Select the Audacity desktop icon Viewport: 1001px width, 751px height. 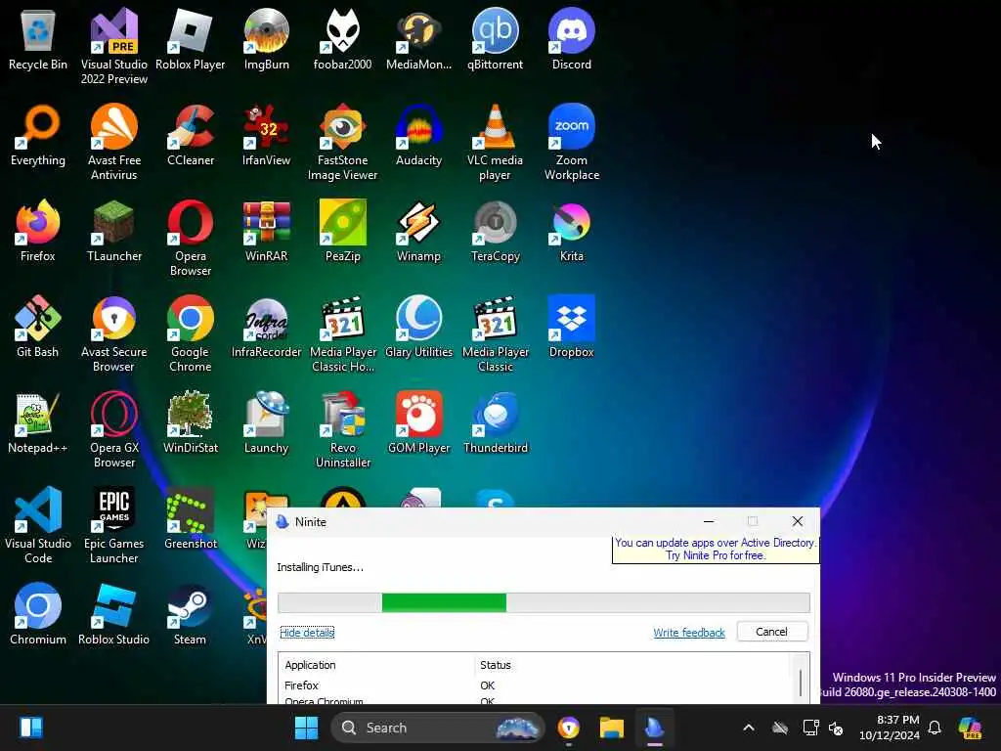(x=418, y=135)
